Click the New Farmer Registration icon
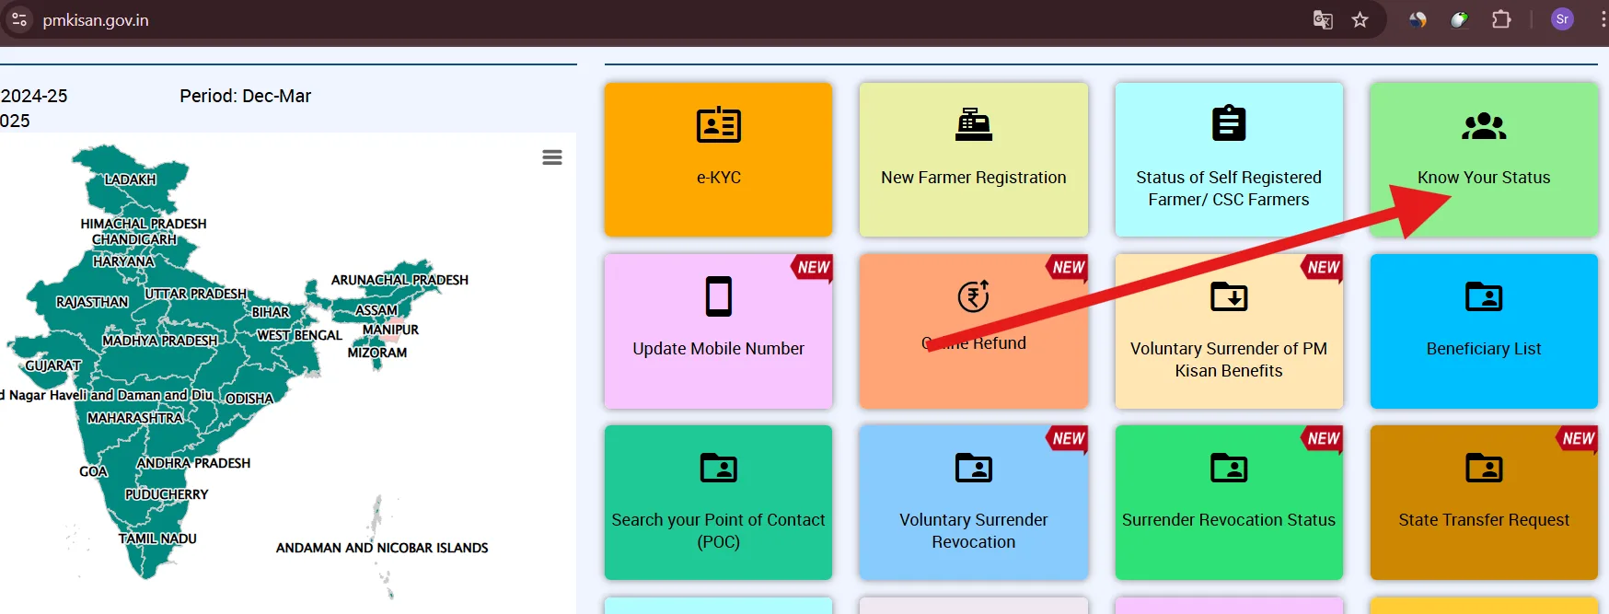 click(973, 124)
